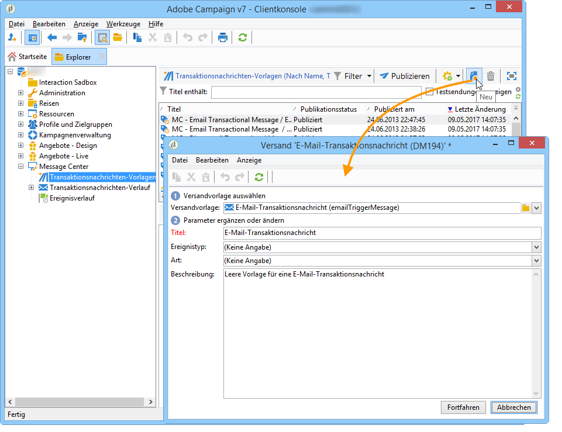Viewport: 562px width, 432px height.
Task: Select first MC - Email Transactional Message row
Action: click(336, 120)
